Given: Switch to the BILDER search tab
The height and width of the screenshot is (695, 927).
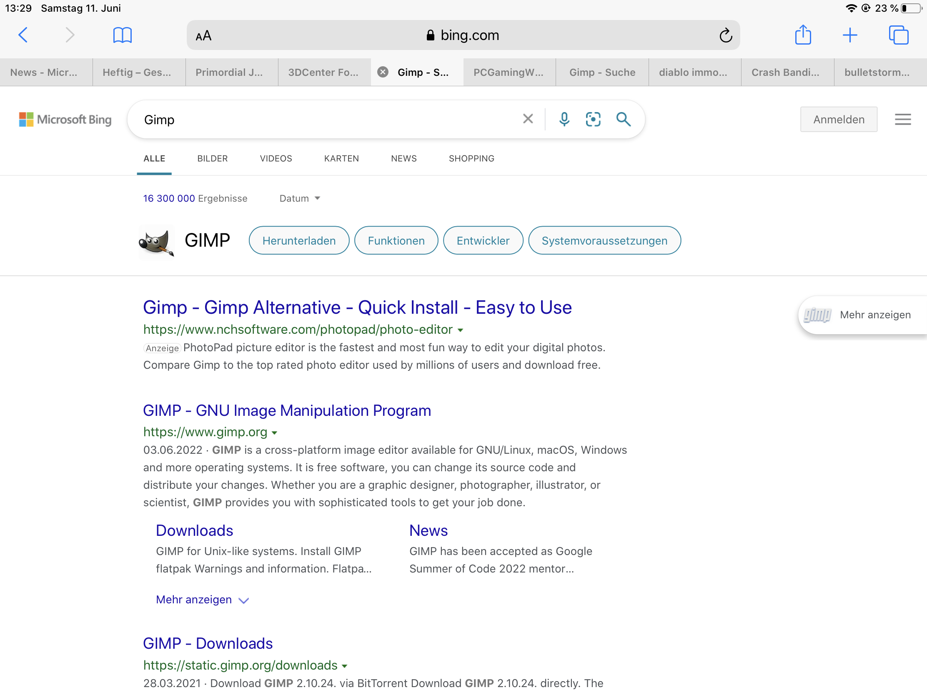Looking at the screenshot, I should pos(212,158).
